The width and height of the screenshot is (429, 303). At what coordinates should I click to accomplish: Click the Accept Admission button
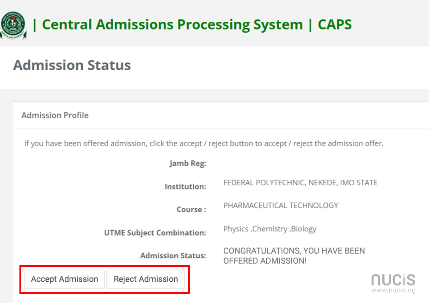point(64,279)
